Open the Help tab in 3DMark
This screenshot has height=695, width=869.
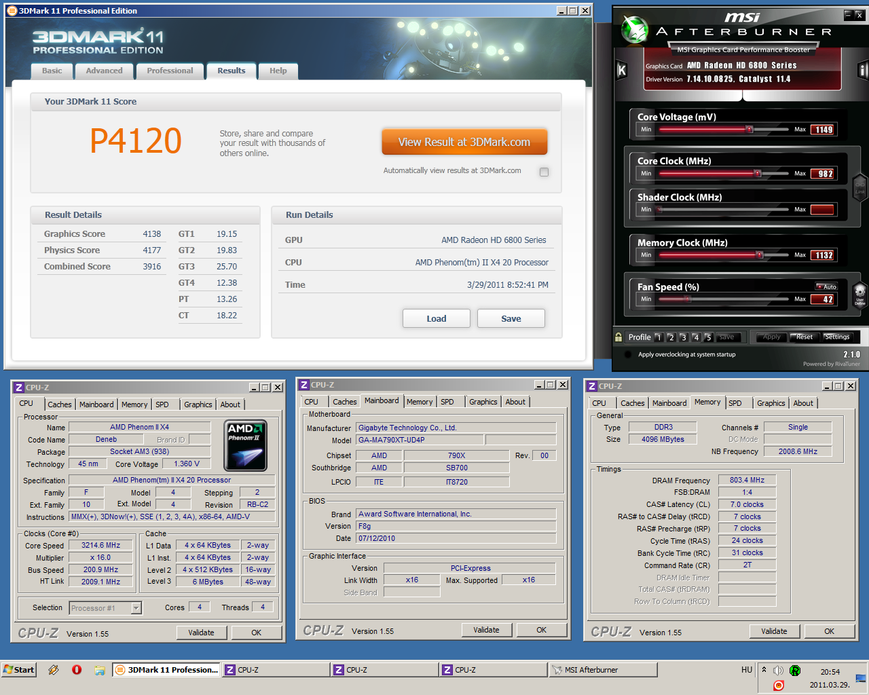pos(278,71)
